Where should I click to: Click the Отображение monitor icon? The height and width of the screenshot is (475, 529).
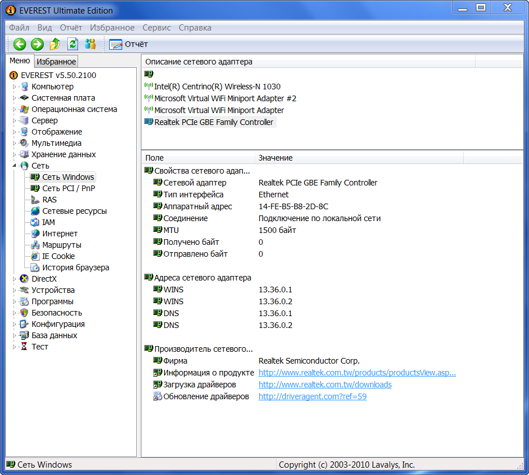click(x=24, y=132)
